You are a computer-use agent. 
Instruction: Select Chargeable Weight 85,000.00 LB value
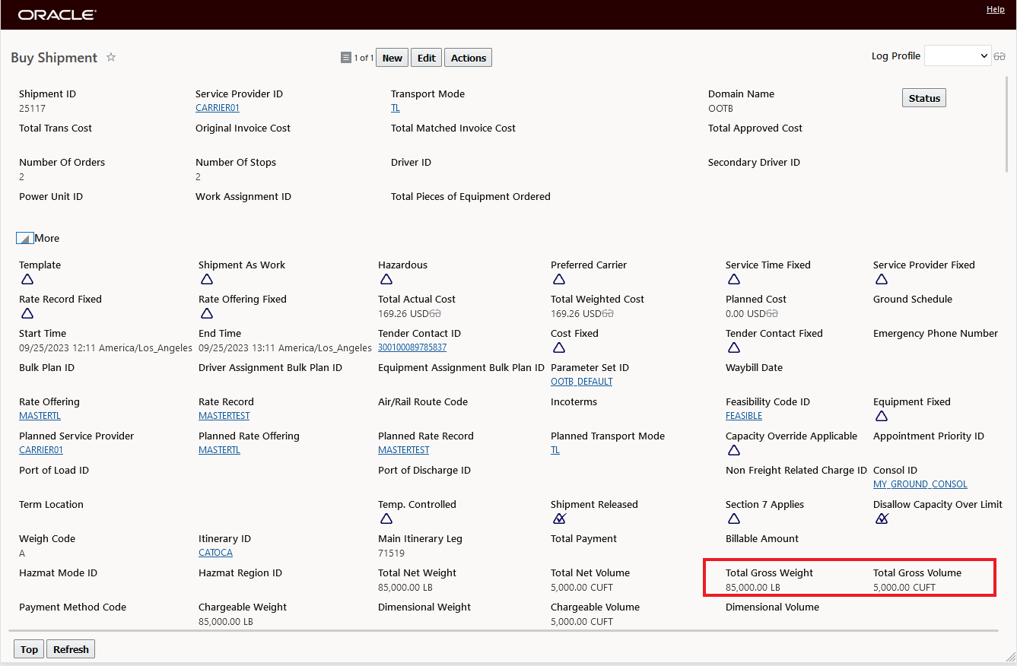coord(226,621)
